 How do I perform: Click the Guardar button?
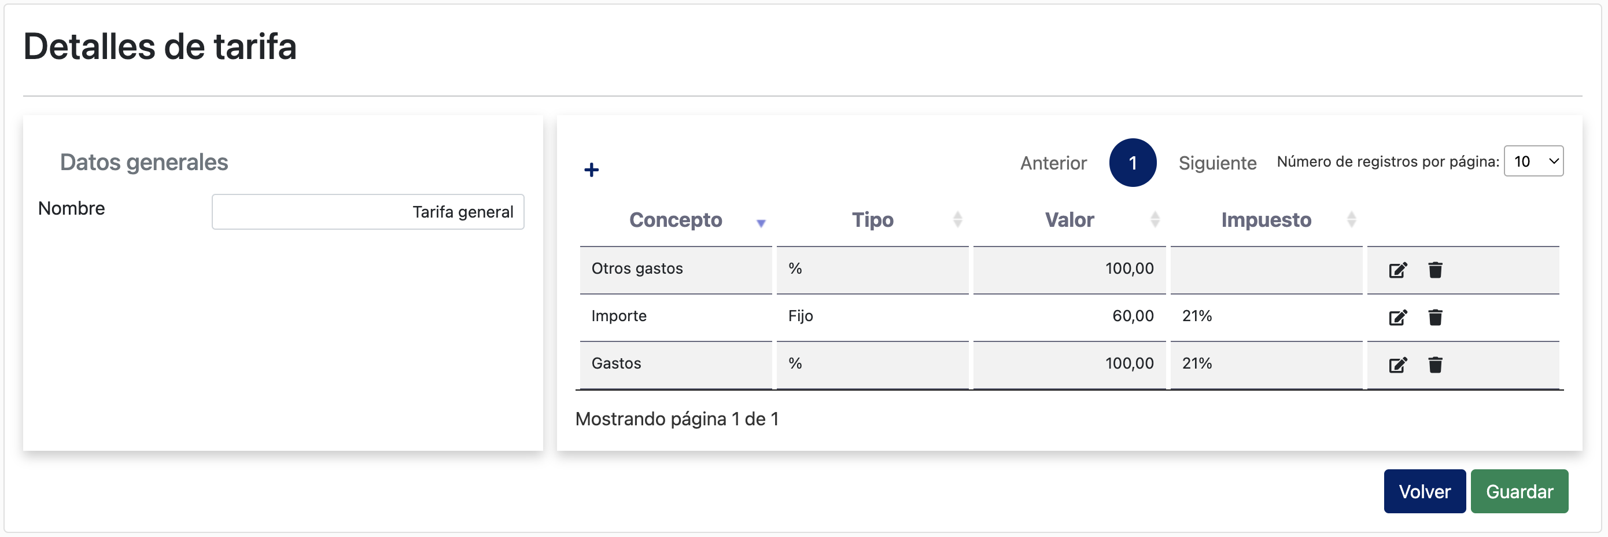tap(1520, 491)
